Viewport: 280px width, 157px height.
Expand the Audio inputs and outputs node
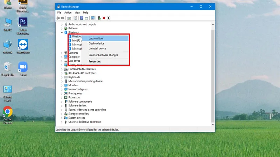[62, 24]
